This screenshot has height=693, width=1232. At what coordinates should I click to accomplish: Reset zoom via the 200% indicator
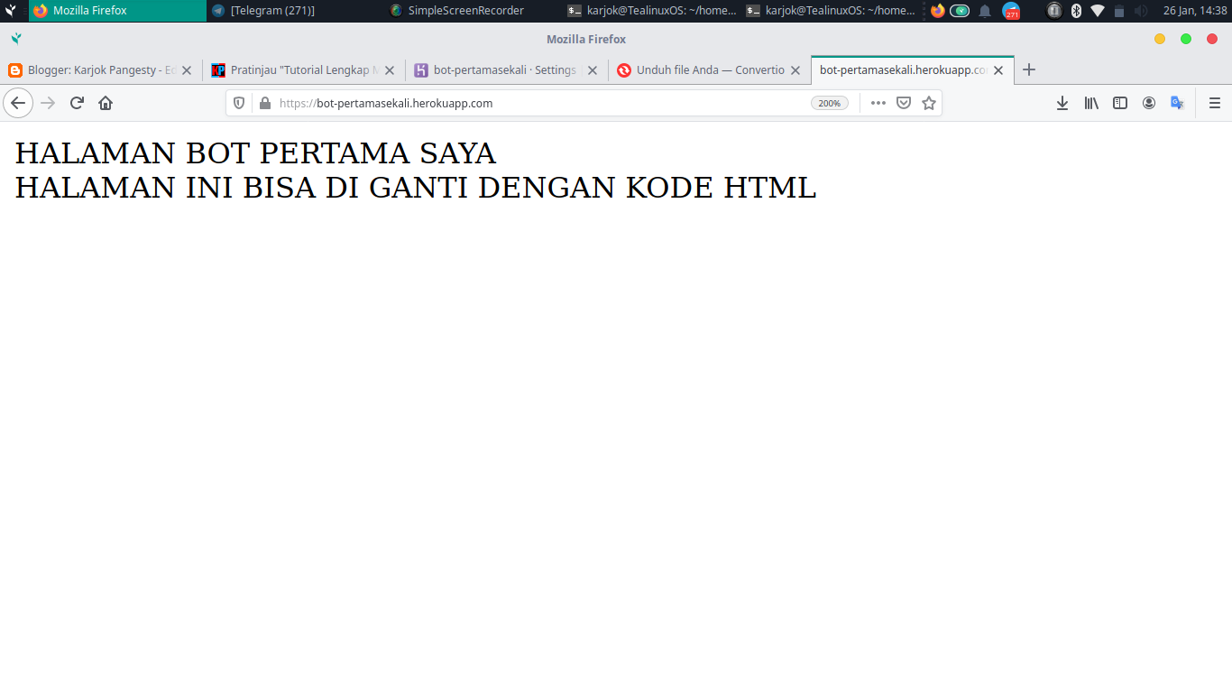pyautogui.click(x=829, y=103)
